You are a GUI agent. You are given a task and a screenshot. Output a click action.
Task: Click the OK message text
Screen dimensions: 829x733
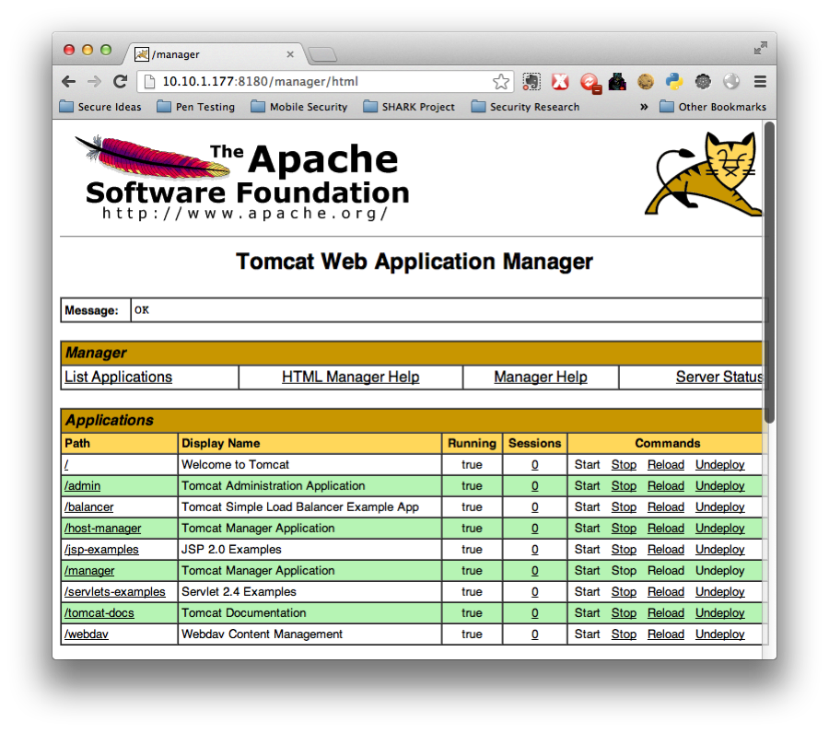point(142,309)
